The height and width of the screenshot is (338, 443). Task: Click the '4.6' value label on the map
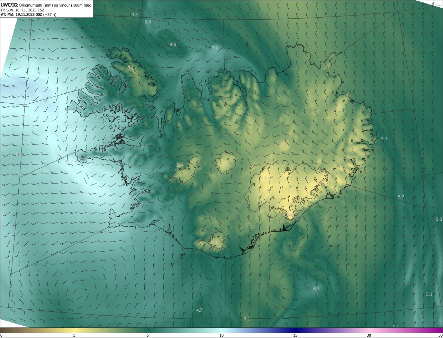pyautogui.click(x=173, y=44)
